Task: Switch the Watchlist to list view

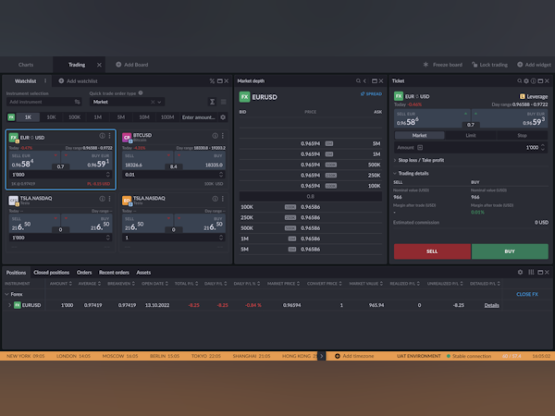Action: point(223,102)
